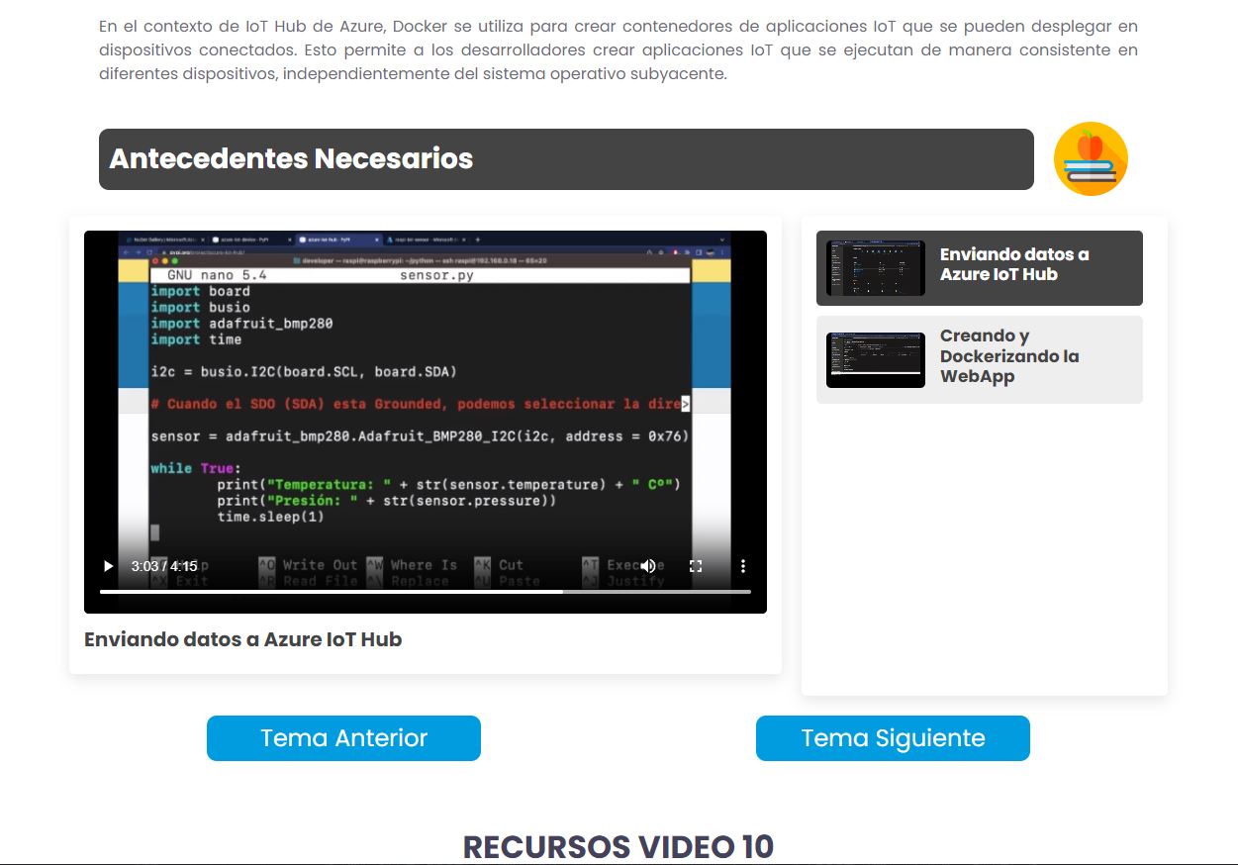The width and height of the screenshot is (1238, 865).
Task: Go to Tema Siguiente
Action: tap(893, 738)
